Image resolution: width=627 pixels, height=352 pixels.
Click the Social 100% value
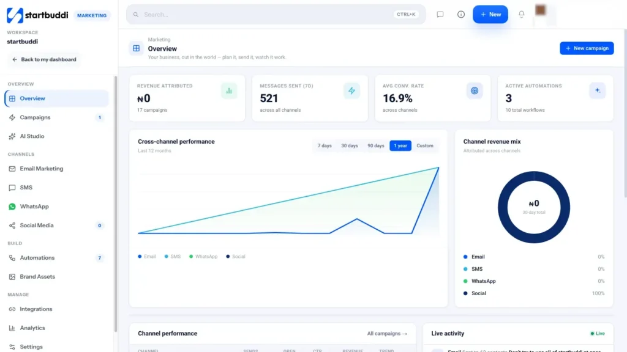click(x=598, y=293)
